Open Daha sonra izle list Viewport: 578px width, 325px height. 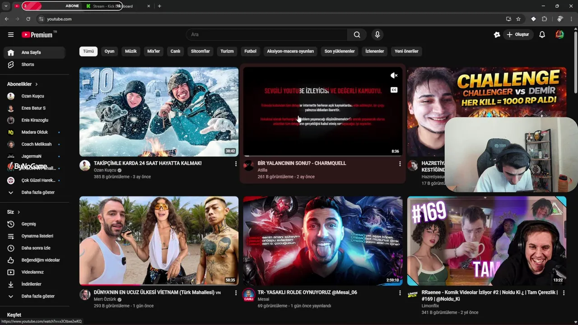(34, 248)
